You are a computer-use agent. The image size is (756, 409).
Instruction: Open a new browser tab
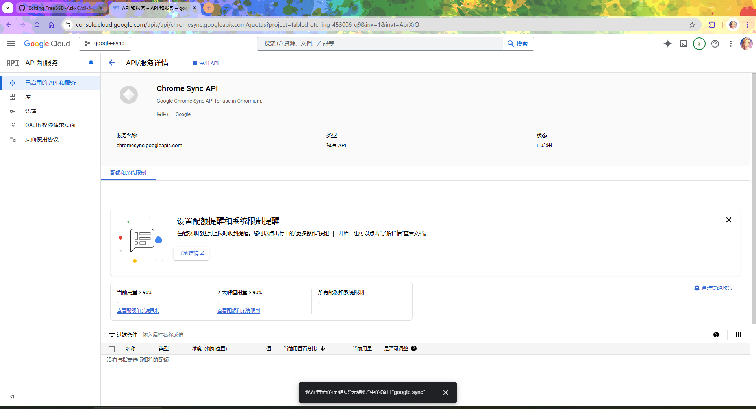tap(208, 8)
